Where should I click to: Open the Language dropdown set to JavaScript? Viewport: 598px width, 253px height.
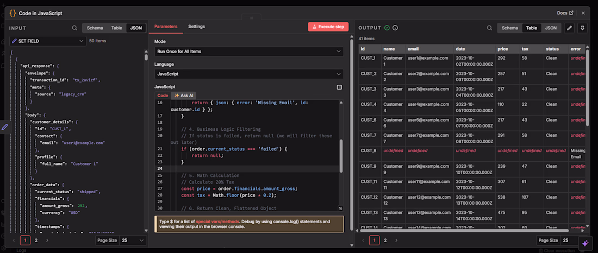click(248, 74)
